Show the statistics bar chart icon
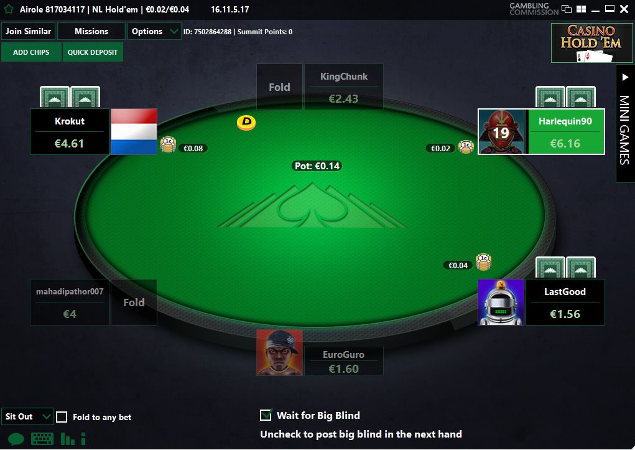Screen dimensions: 635x450 click(67, 439)
